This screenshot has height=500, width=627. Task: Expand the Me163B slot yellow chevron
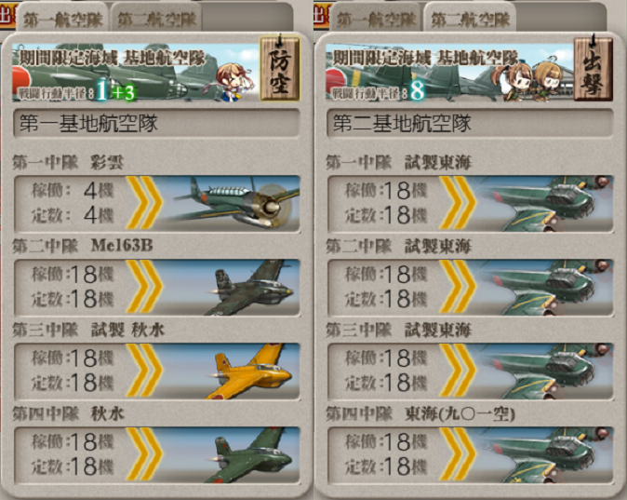pos(144,287)
